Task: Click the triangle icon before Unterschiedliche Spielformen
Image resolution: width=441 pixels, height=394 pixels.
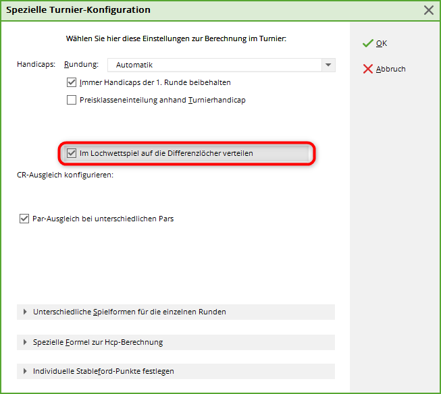Action: pos(26,312)
